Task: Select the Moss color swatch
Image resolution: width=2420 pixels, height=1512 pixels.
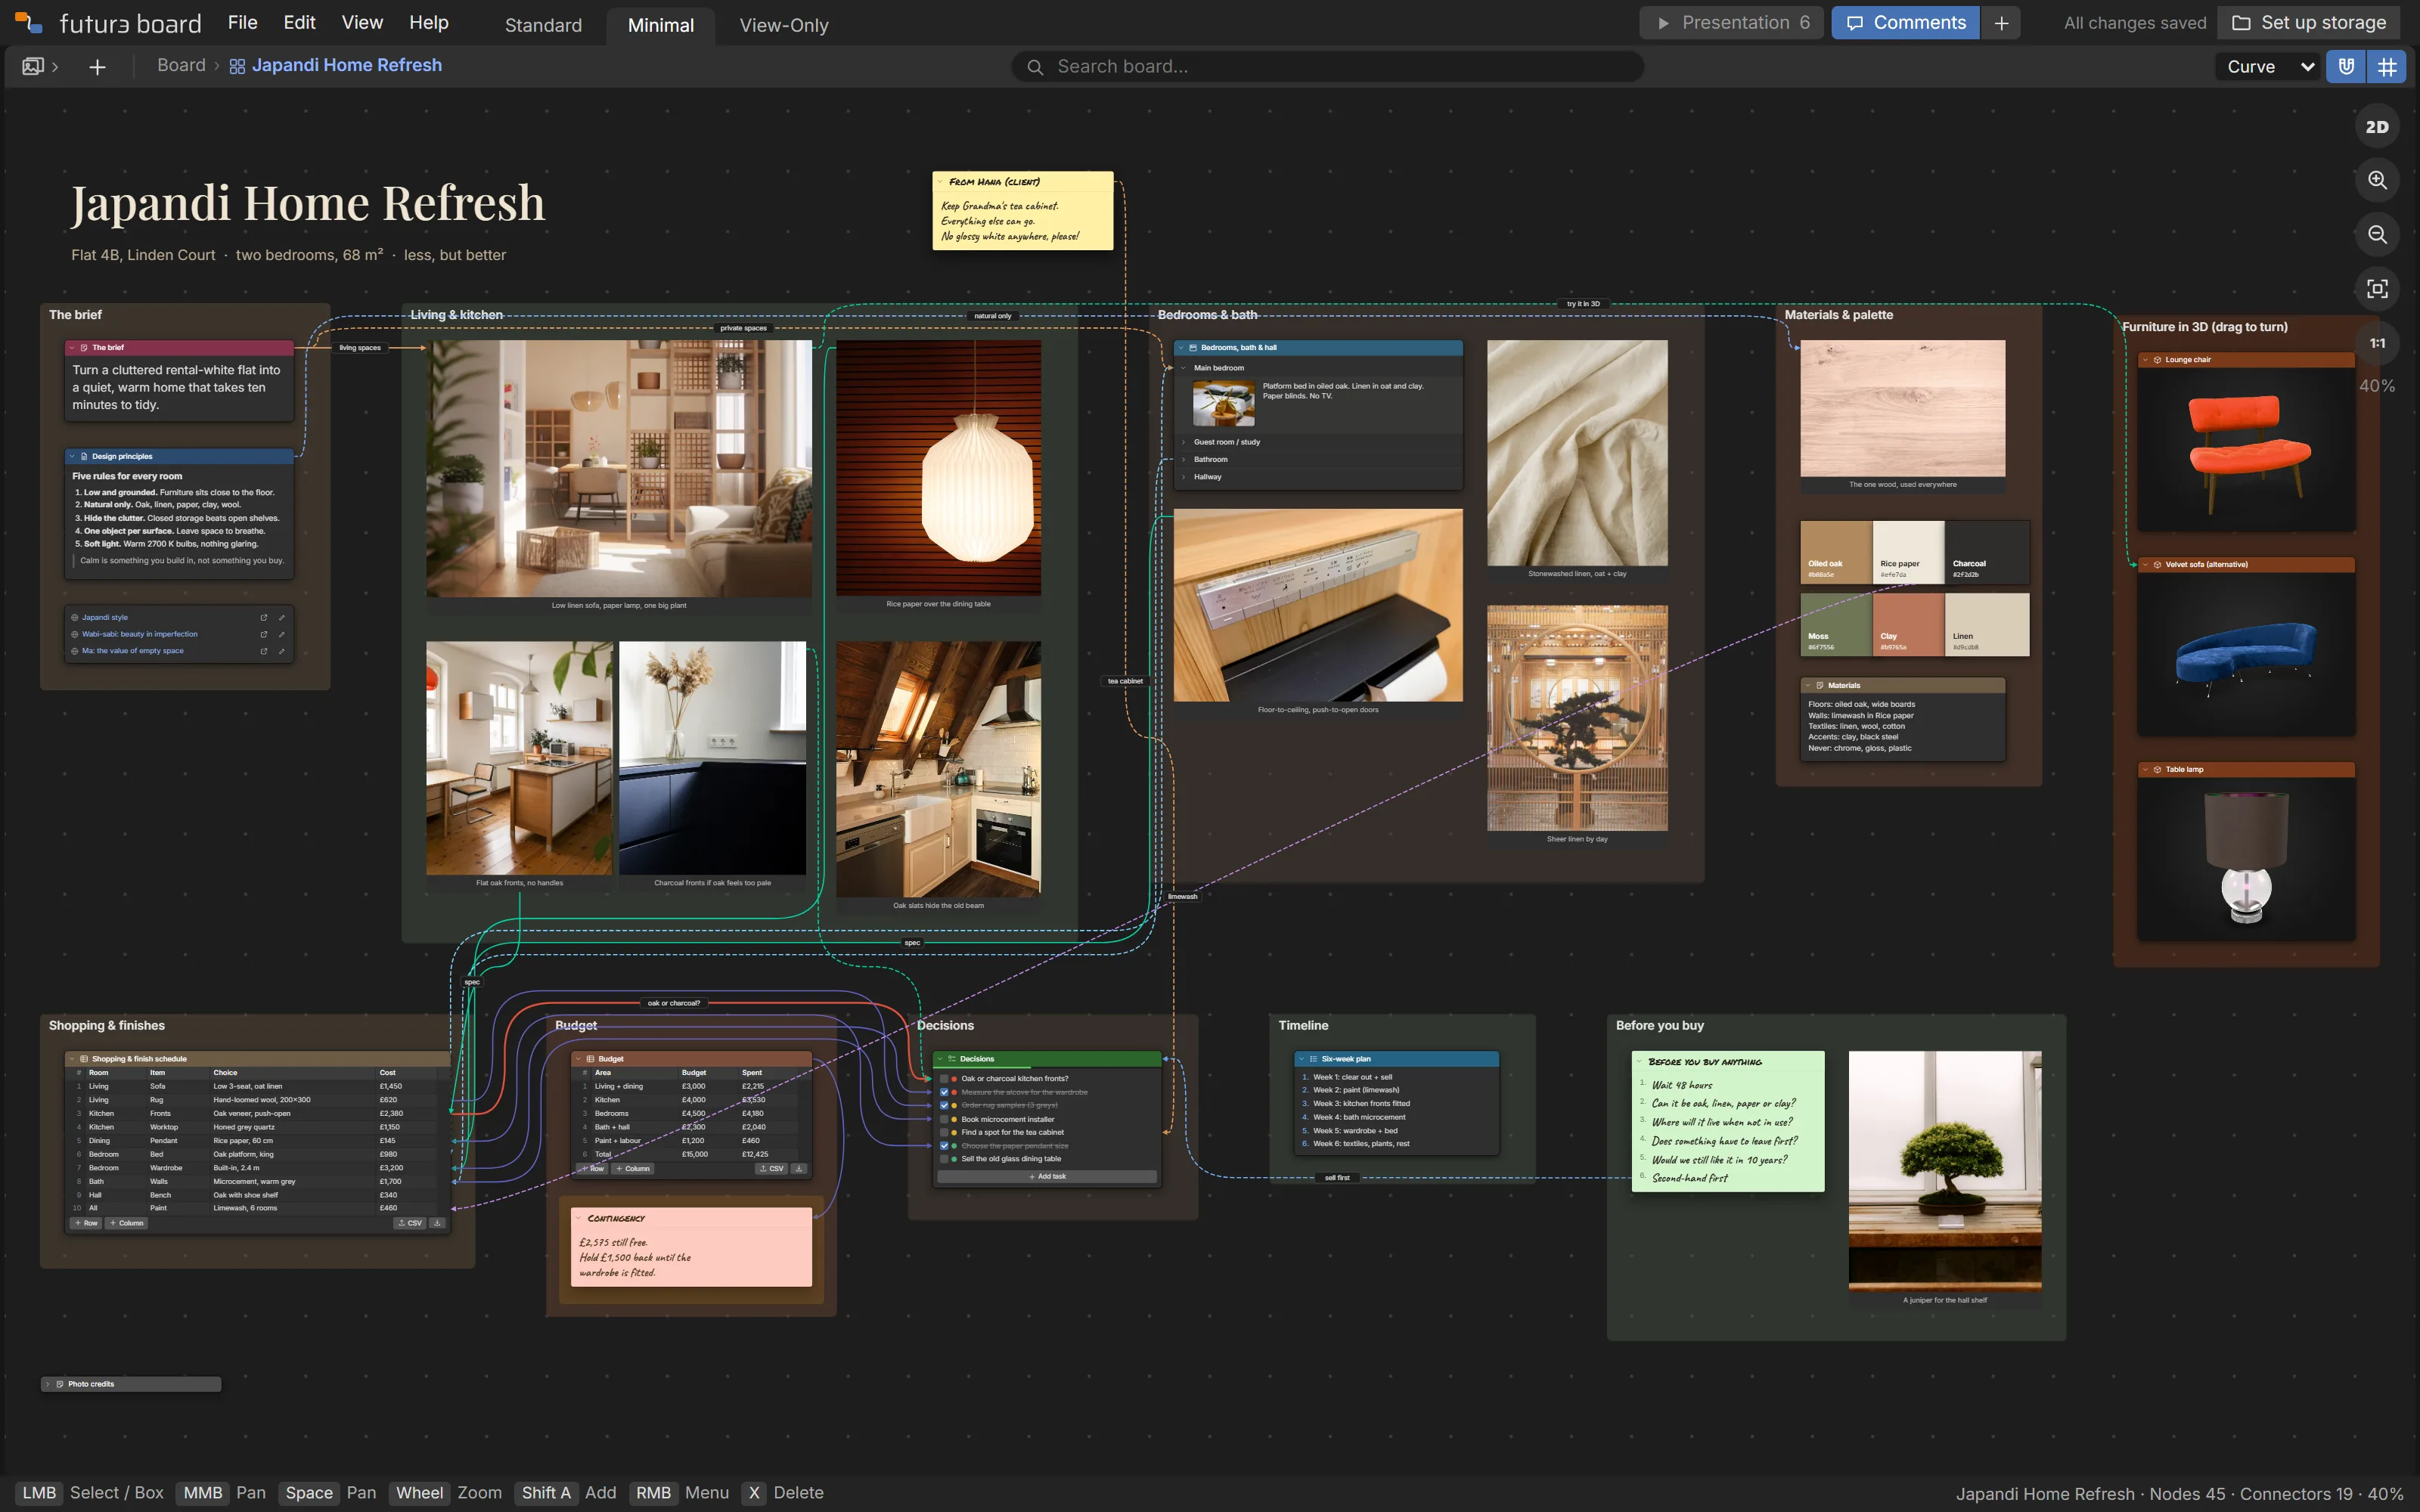Action: (x=1836, y=624)
